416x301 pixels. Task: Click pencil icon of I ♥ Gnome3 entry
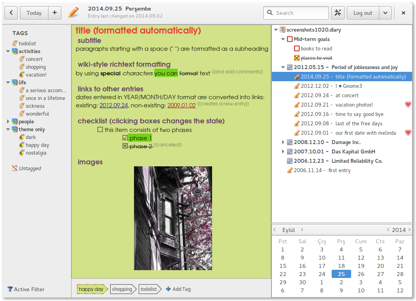[x=297, y=86]
